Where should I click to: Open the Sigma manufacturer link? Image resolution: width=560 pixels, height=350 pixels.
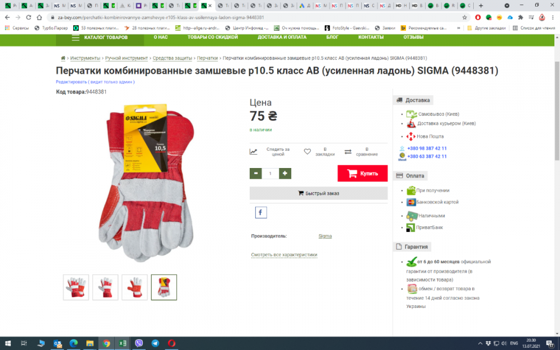pos(325,236)
